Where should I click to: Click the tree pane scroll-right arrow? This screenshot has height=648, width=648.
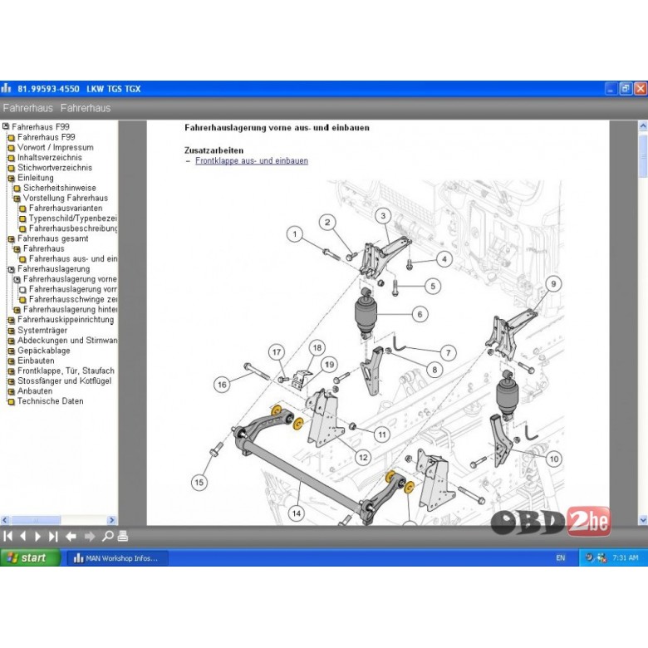coord(112,520)
